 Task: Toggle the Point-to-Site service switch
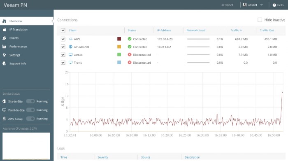tap(30, 110)
